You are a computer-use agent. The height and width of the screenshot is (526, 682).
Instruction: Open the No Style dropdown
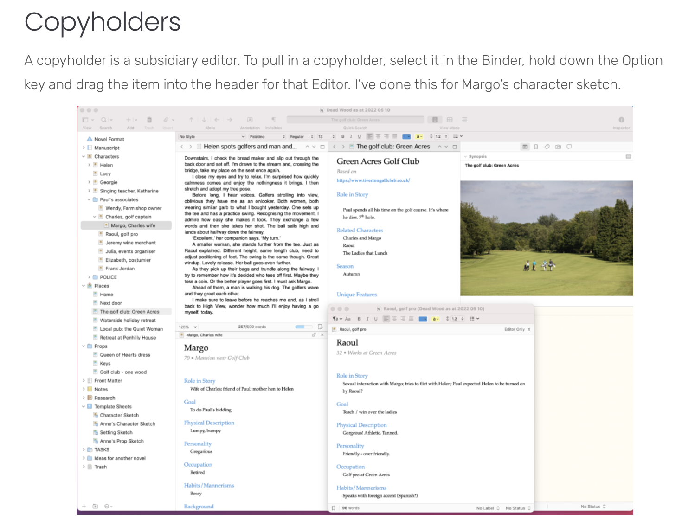(x=212, y=136)
